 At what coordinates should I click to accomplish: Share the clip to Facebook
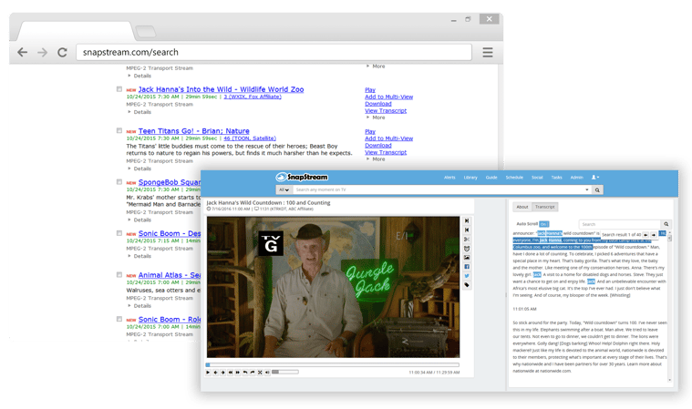tap(467, 266)
